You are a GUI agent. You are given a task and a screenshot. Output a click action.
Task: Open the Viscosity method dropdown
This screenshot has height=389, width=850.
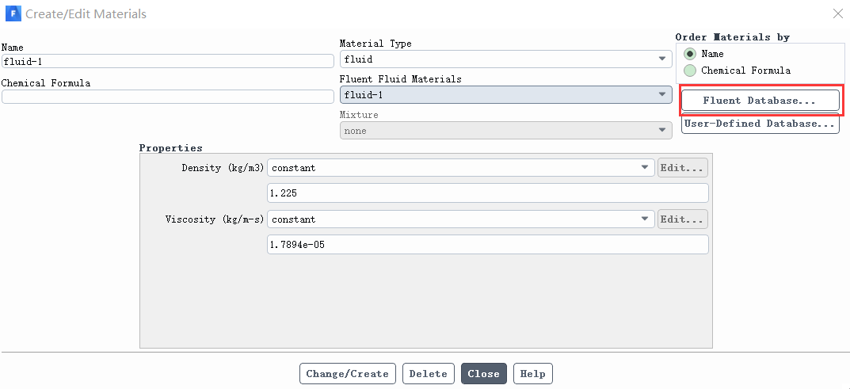pos(461,219)
